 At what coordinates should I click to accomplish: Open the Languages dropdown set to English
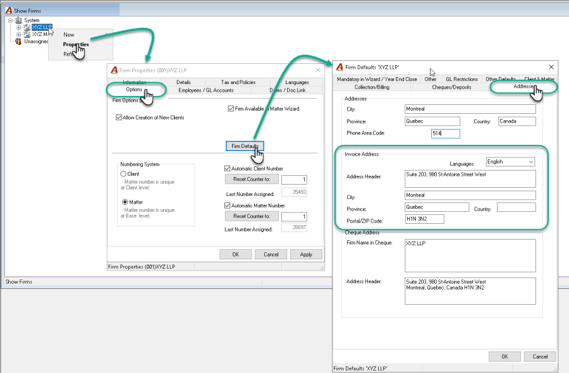pyautogui.click(x=510, y=162)
